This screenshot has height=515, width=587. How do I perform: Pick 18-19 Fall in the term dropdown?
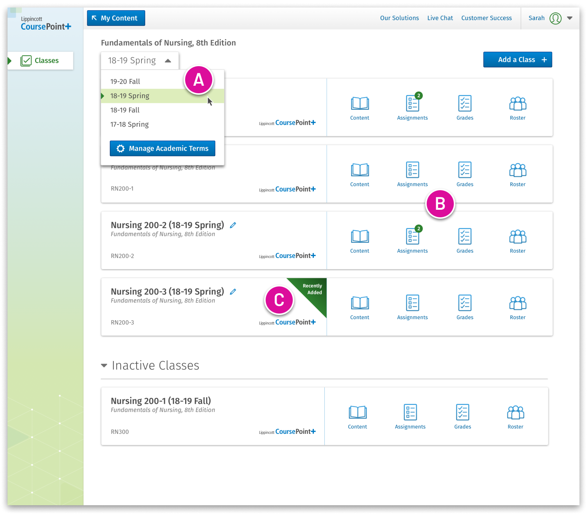125,110
